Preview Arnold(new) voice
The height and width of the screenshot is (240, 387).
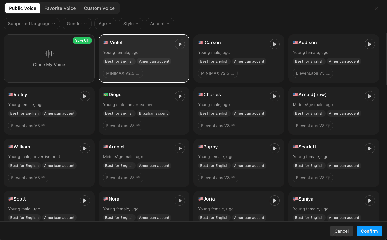click(370, 96)
